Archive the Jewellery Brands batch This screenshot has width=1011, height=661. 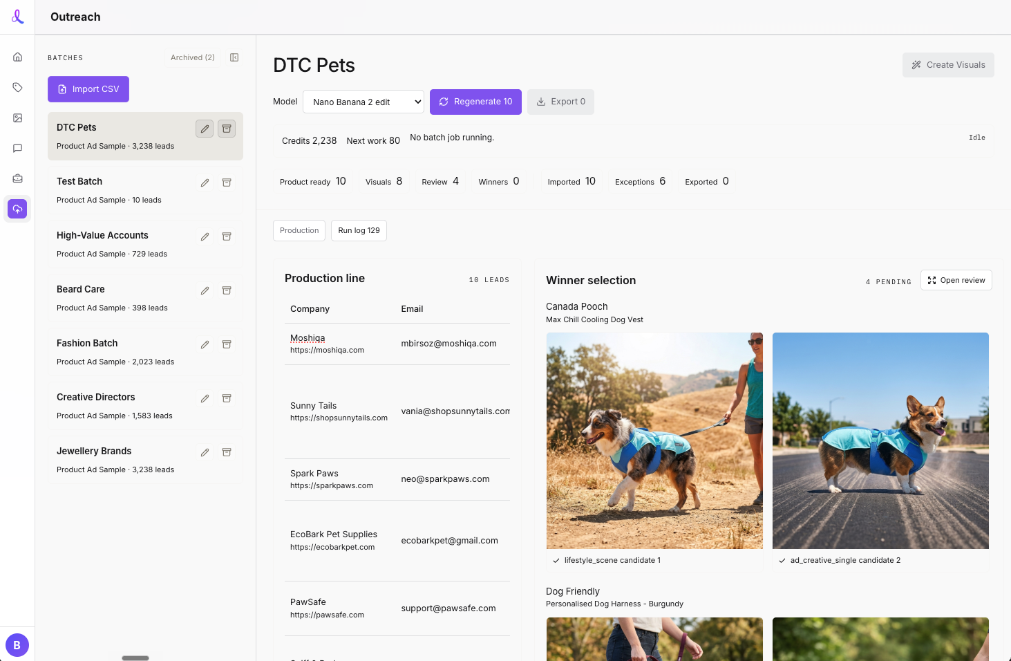coord(227,452)
